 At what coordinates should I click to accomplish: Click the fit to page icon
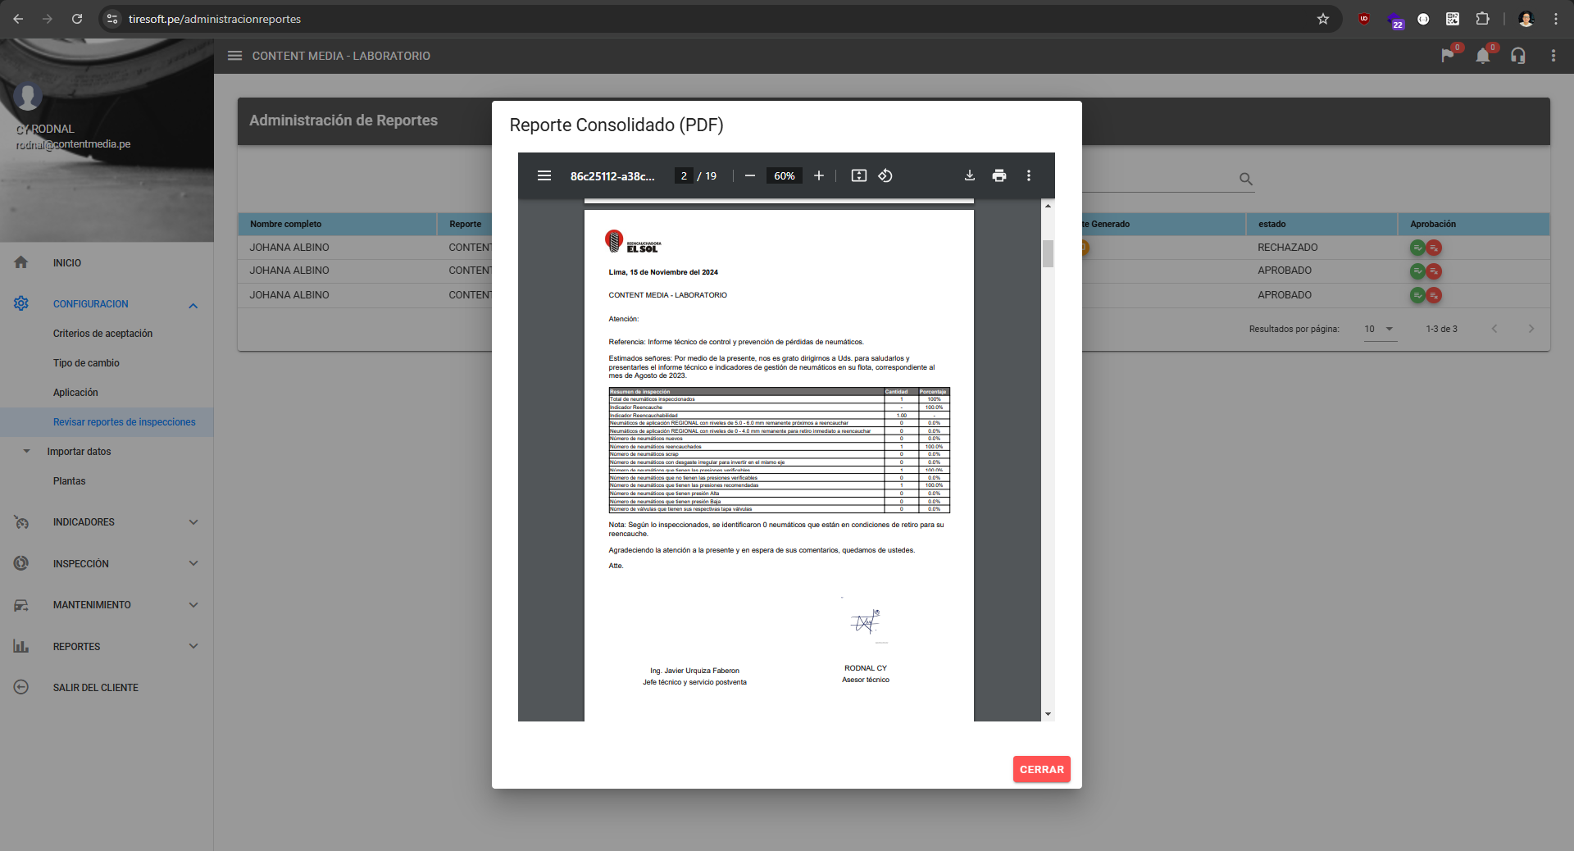[x=858, y=175]
